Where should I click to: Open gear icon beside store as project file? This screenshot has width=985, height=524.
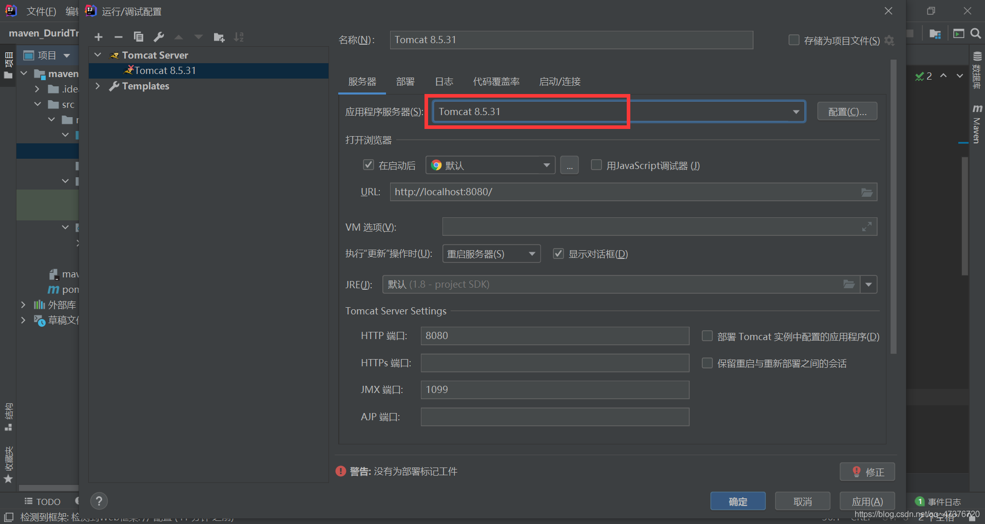890,41
